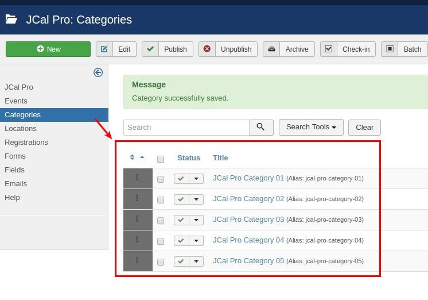Image resolution: width=428 pixels, height=300 pixels.
Task: Click the folder icon beside JCal Pro: Categories
Action: pos(11,20)
